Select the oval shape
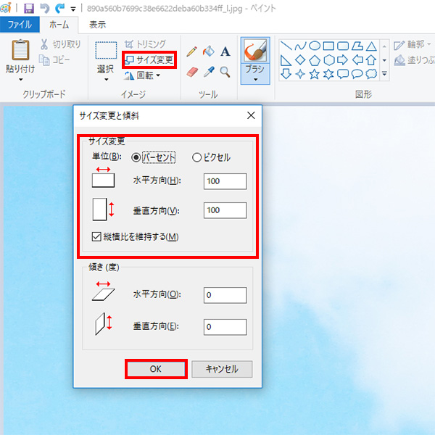This screenshot has height=435, width=435. 315,46
